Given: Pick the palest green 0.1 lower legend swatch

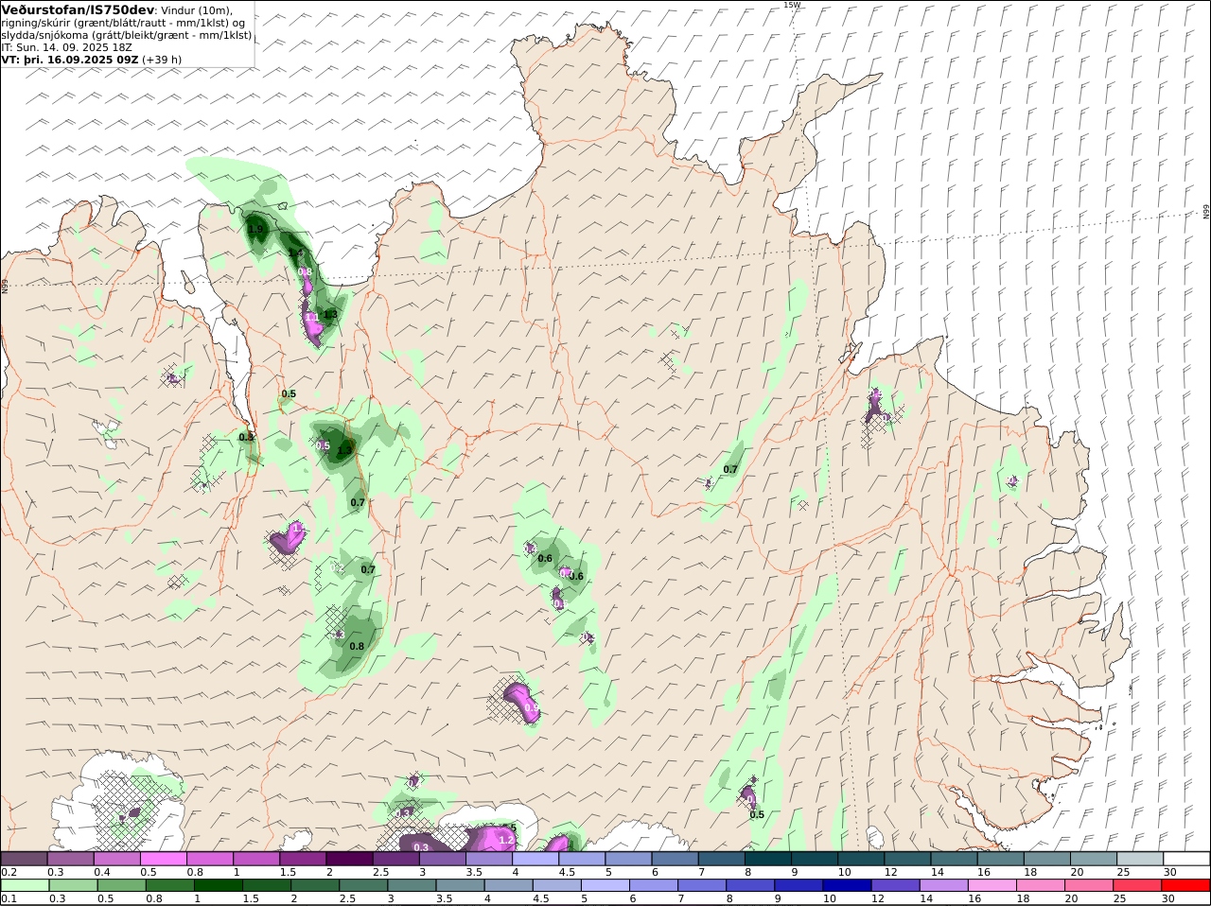Looking at the screenshot, I should point(25,886).
